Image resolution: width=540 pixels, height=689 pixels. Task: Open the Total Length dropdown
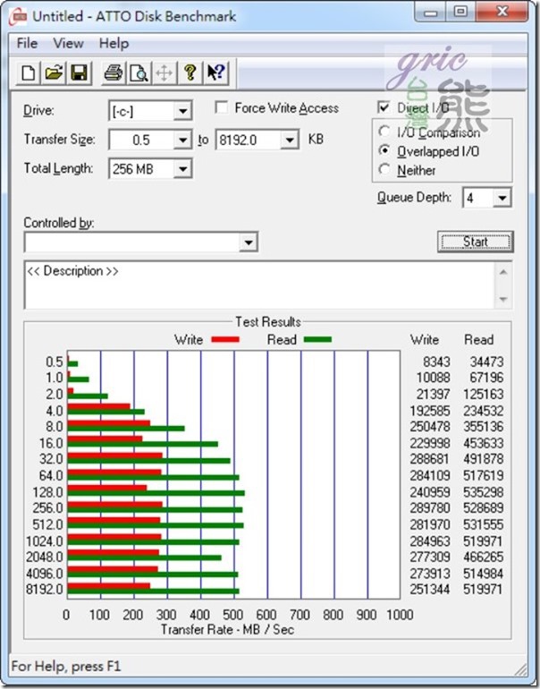[182, 169]
